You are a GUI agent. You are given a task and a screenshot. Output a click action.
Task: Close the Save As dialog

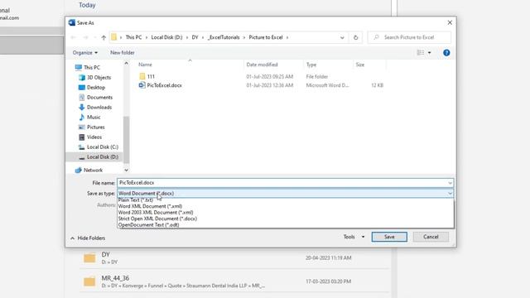[x=450, y=22]
